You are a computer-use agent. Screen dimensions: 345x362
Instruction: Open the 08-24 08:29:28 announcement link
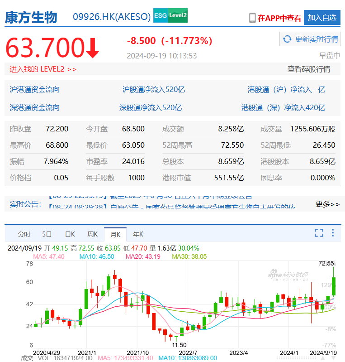pyautogui.click(x=172, y=206)
